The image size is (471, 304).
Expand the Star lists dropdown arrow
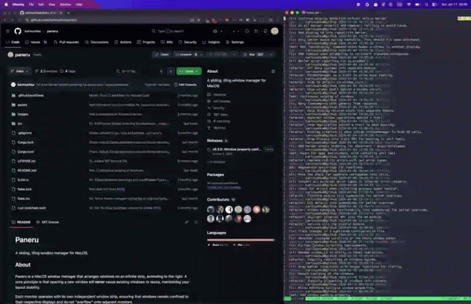[x=271, y=54]
